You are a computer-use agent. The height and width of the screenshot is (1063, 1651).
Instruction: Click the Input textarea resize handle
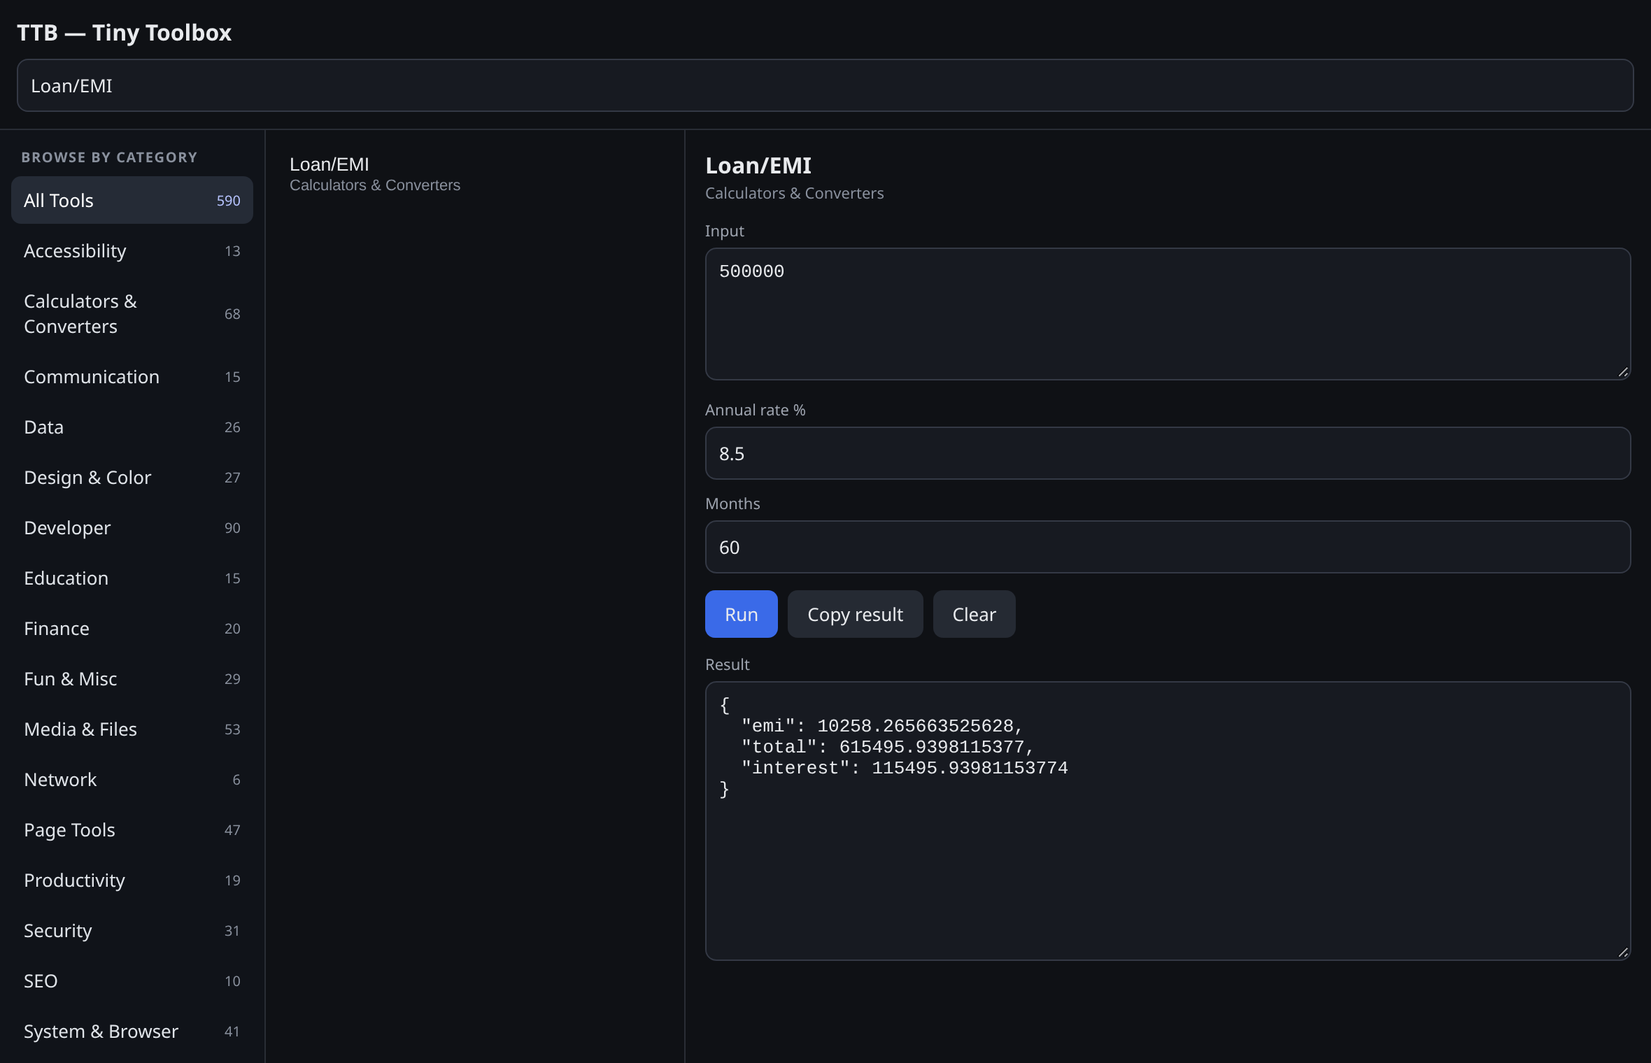tap(1623, 372)
